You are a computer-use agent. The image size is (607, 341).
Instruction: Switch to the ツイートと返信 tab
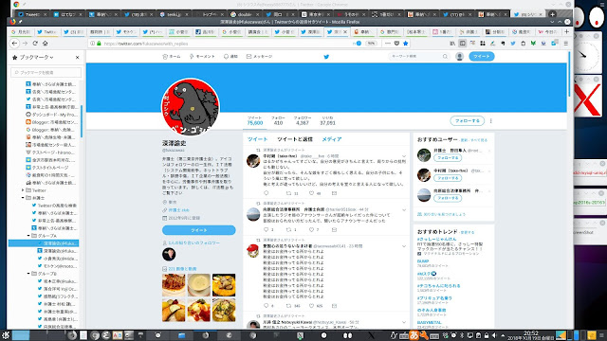(x=295, y=139)
